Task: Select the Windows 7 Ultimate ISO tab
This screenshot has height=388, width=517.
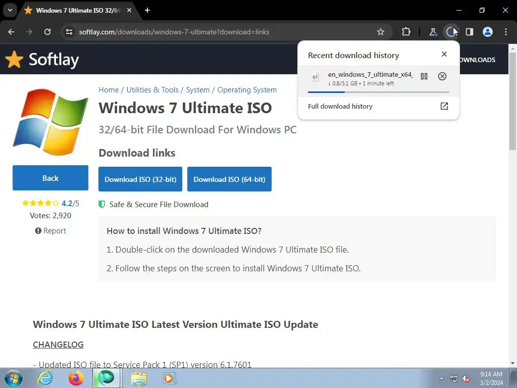Action: (x=78, y=10)
